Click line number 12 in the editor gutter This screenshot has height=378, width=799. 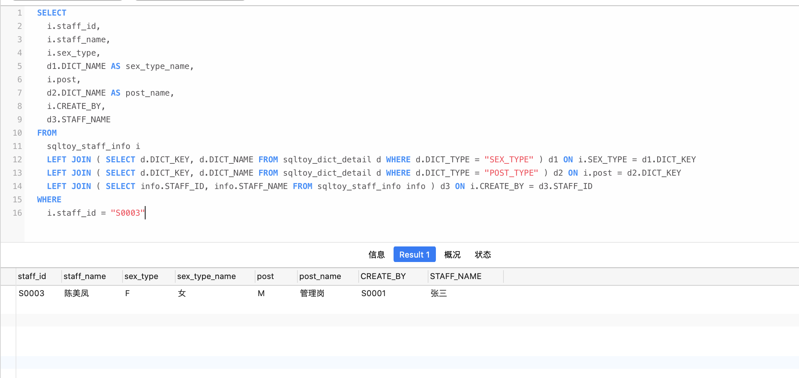click(x=17, y=159)
